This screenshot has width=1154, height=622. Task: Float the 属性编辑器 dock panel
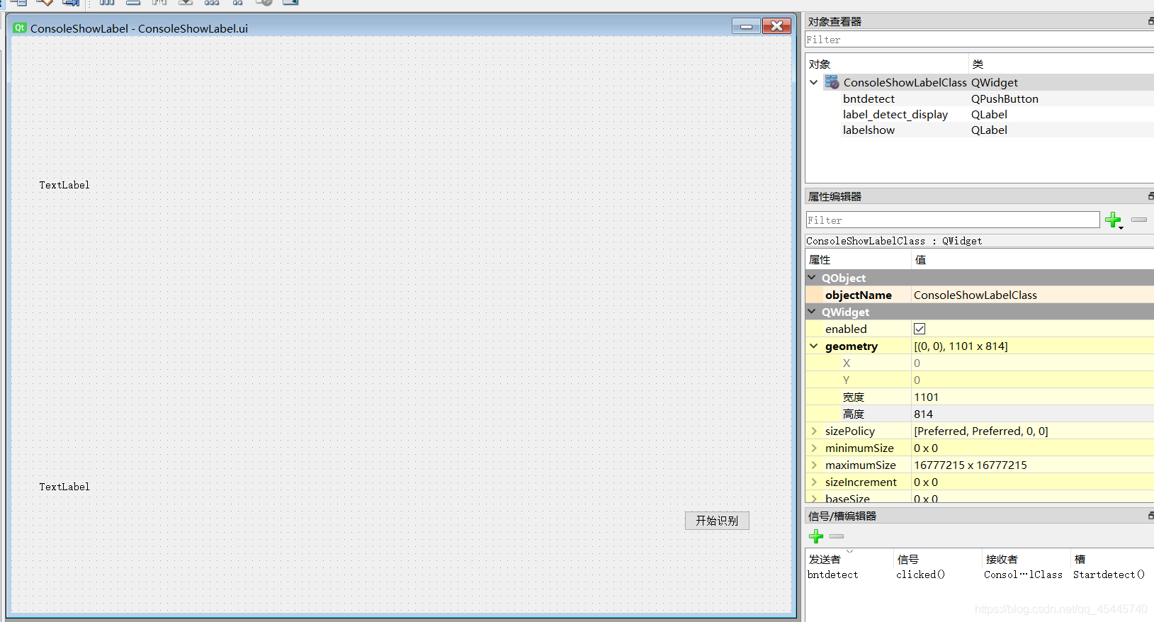coord(1150,196)
